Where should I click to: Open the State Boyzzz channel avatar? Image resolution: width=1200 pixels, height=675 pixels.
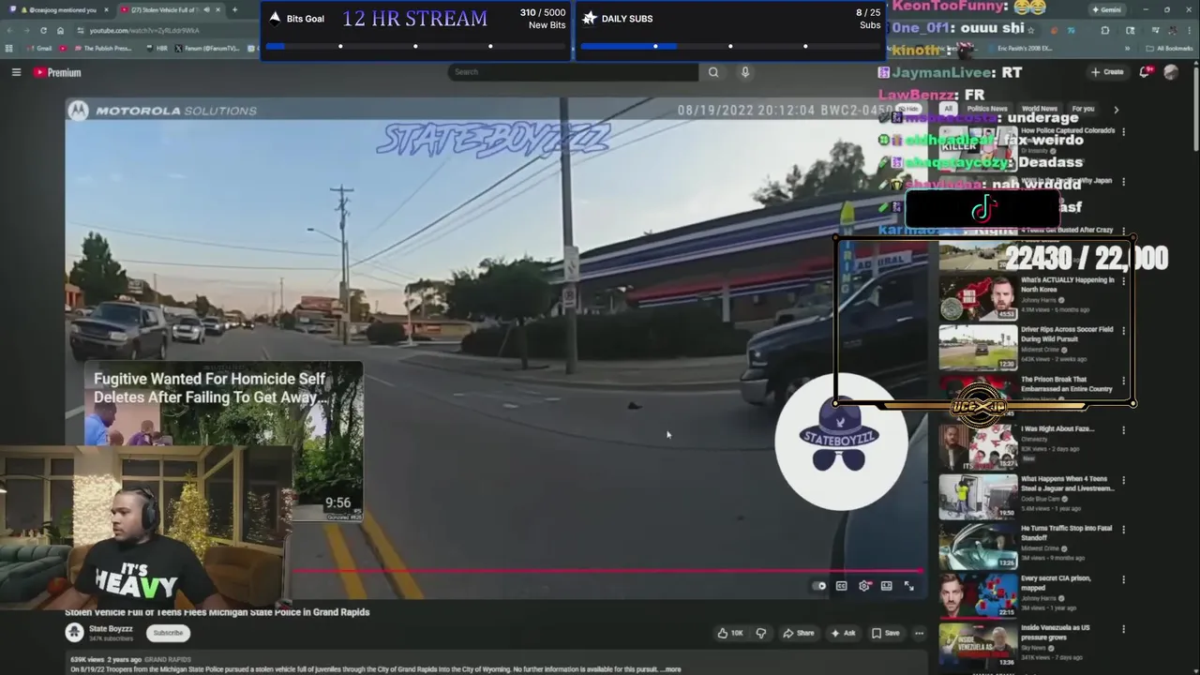point(74,633)
